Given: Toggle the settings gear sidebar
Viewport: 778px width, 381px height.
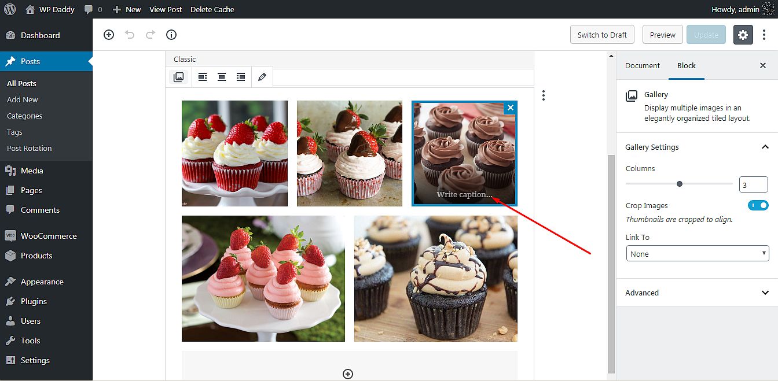Looking at the screenshot, I should click(743, 35).
